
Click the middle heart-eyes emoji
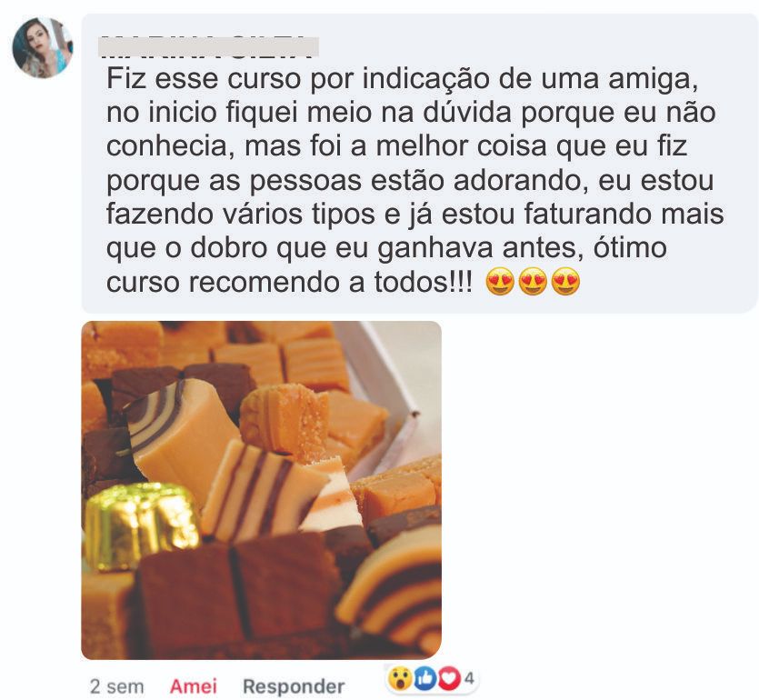533,281
